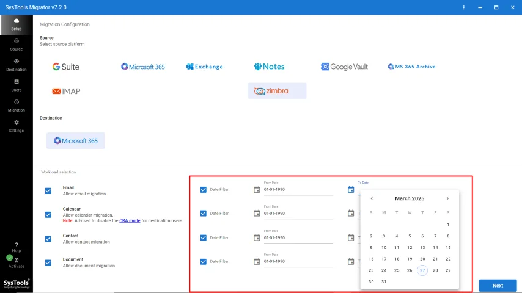522x293 pixels.
Task: Pick day 12 in date picker
Action: (x=410, y=248)
